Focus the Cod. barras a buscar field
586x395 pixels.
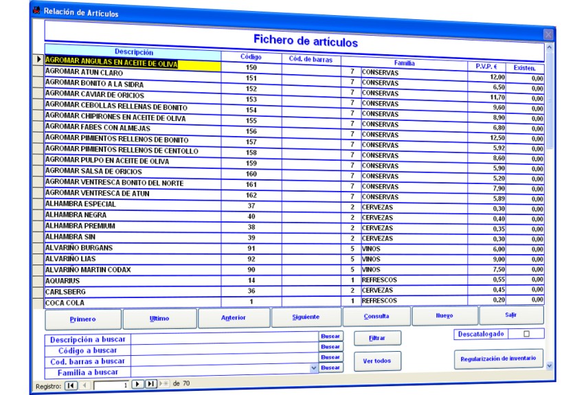[x=224, y=359]
